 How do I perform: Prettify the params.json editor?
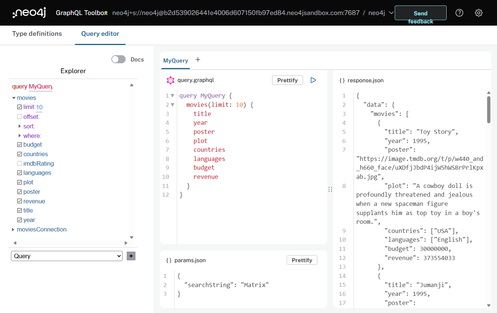302,260
